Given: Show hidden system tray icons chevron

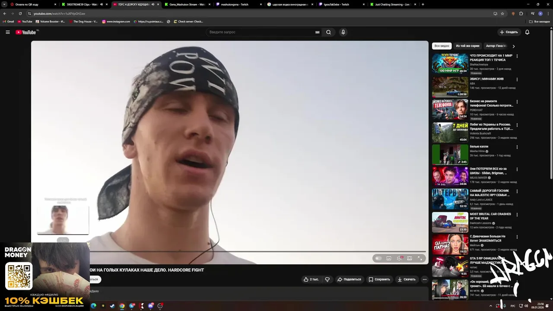Looking at the screenshot, I should pyautogui.click(x=490, y=306).
